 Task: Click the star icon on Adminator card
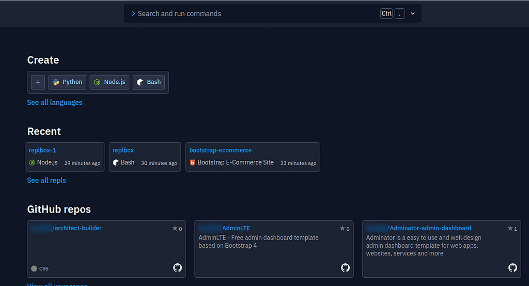click(x=510, y=228)
